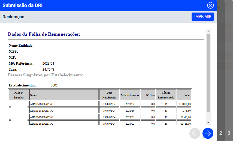Click birth date in the 2023/04 row
233x141 pixels.
click(x=109, y=104)
